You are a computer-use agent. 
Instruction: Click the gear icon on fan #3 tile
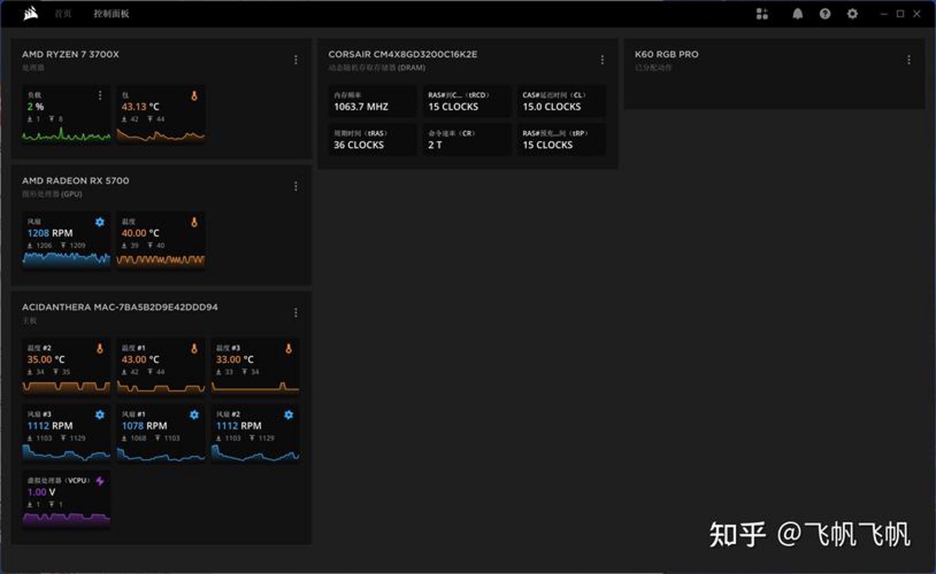click(x=100, y=415)
